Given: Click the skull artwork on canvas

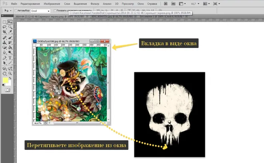Looking at the screenshot, I should [x=170, y=115].
